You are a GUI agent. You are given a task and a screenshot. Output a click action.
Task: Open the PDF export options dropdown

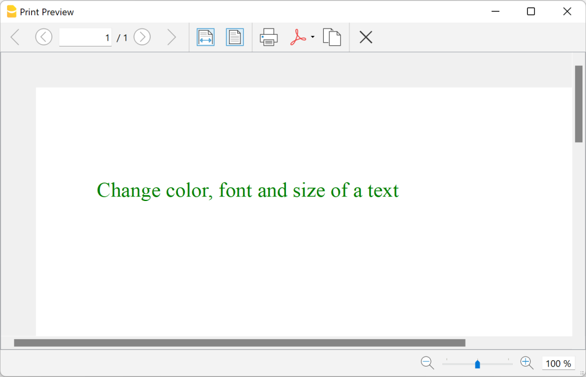pyautogui.click(x=312, y=37)
